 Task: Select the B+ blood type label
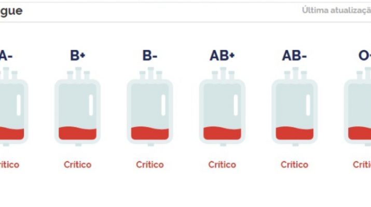(x=77, y=55)
